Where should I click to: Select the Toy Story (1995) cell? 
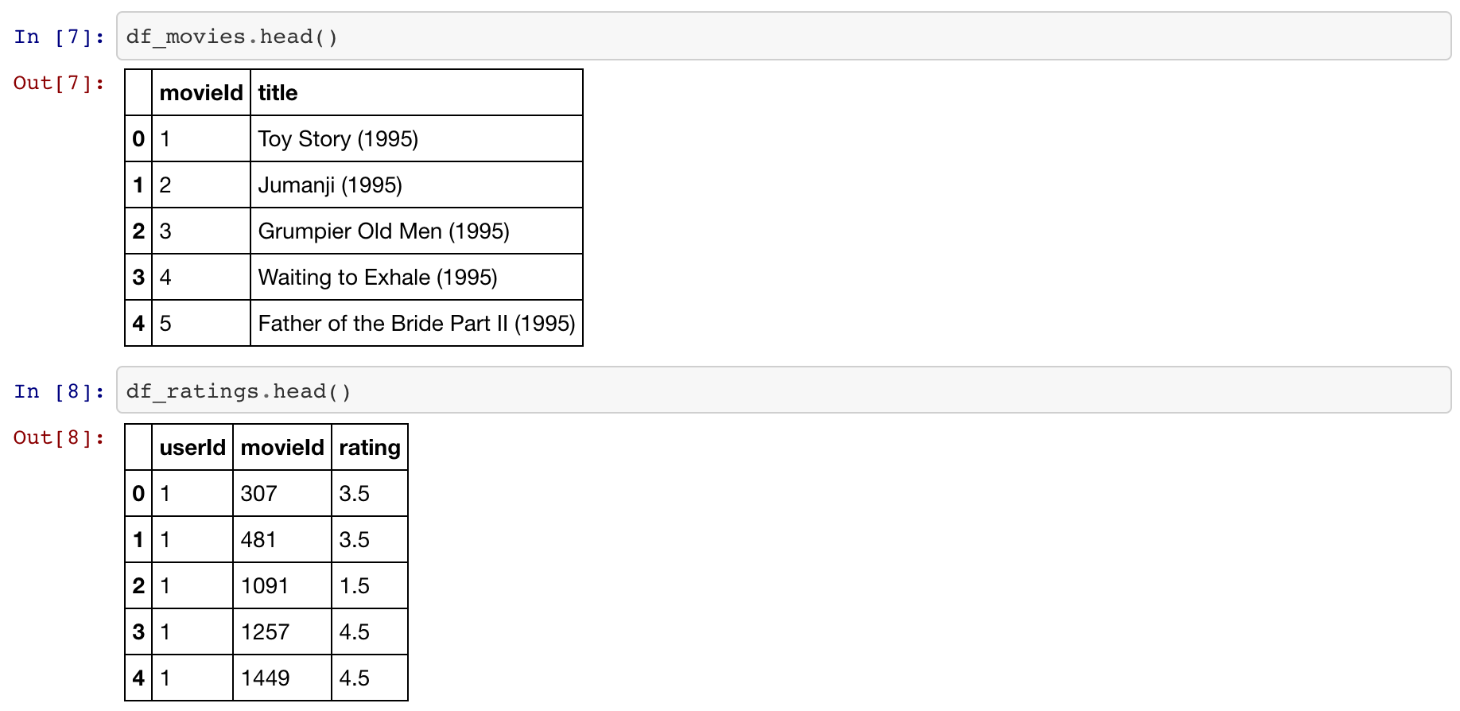click(417, 139)
